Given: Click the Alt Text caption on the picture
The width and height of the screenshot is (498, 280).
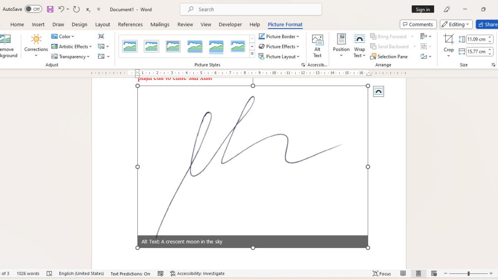Looking at the screenshot, I should point(253,241).
